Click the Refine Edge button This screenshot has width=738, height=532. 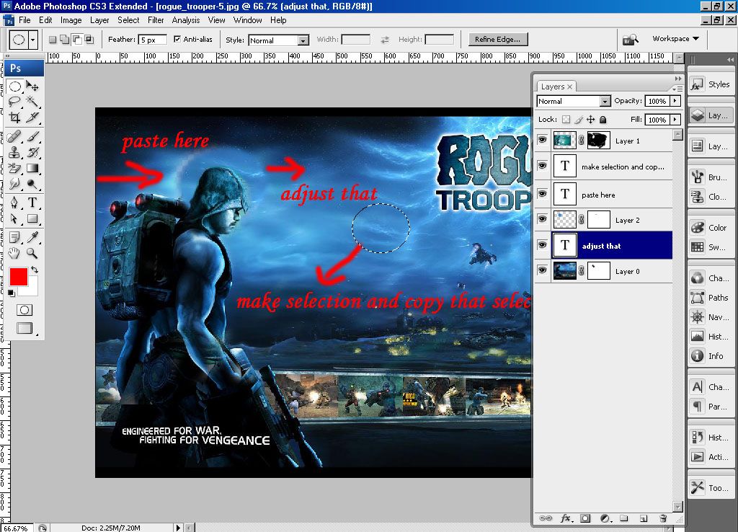coord(497,39)
